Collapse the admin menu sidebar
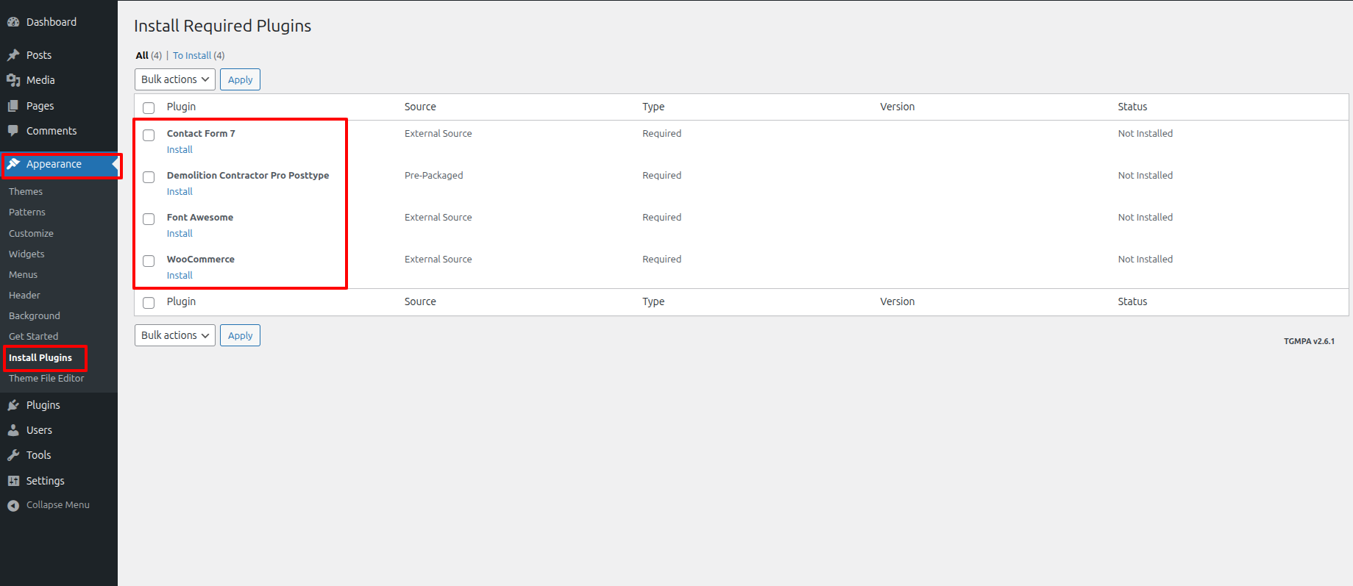 [x=49, y=505]
